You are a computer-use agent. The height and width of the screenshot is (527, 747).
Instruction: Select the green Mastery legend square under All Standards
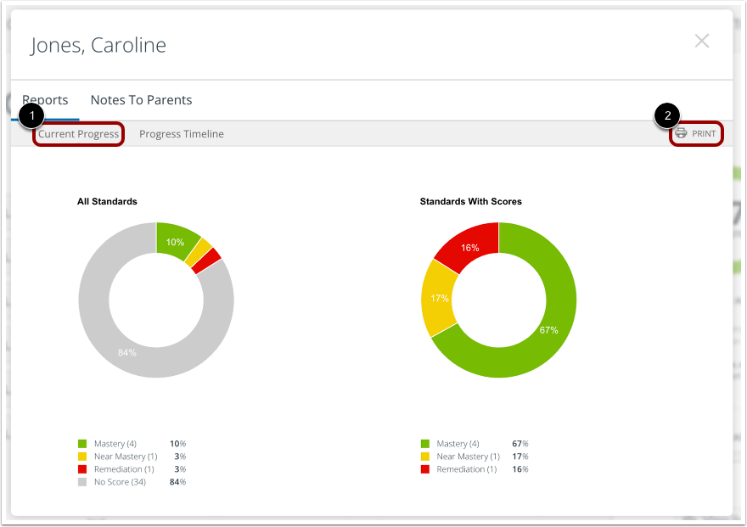pos(81,443)
